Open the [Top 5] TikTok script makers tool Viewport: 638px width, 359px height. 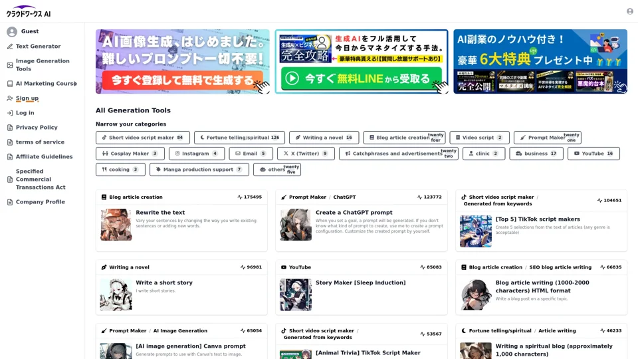pos(538,219)
